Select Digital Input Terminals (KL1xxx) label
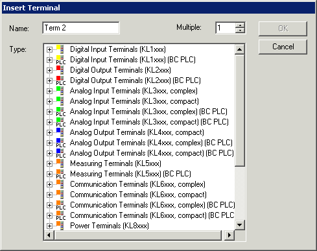Screen dimensions: 317x251 [118, 49]
